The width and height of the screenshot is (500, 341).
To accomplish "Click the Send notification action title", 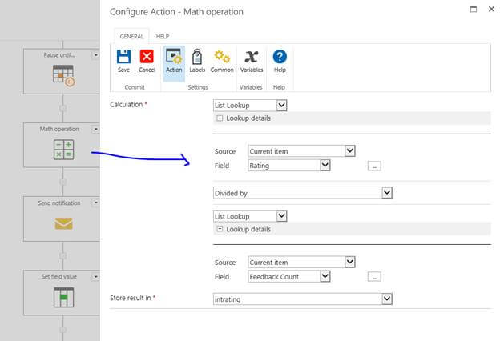I will 59,203.
